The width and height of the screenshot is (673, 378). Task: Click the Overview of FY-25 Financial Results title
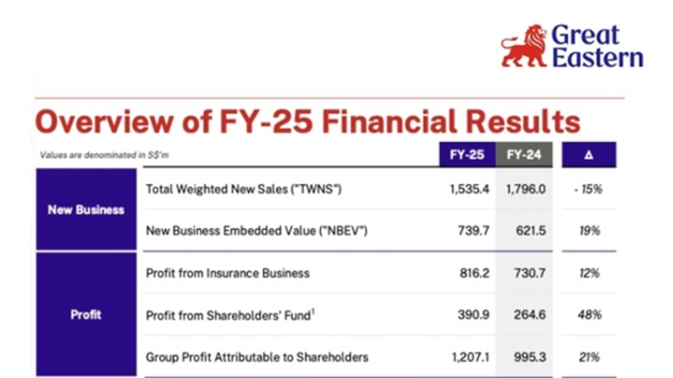pyautogui.click(x=308, y=122)
